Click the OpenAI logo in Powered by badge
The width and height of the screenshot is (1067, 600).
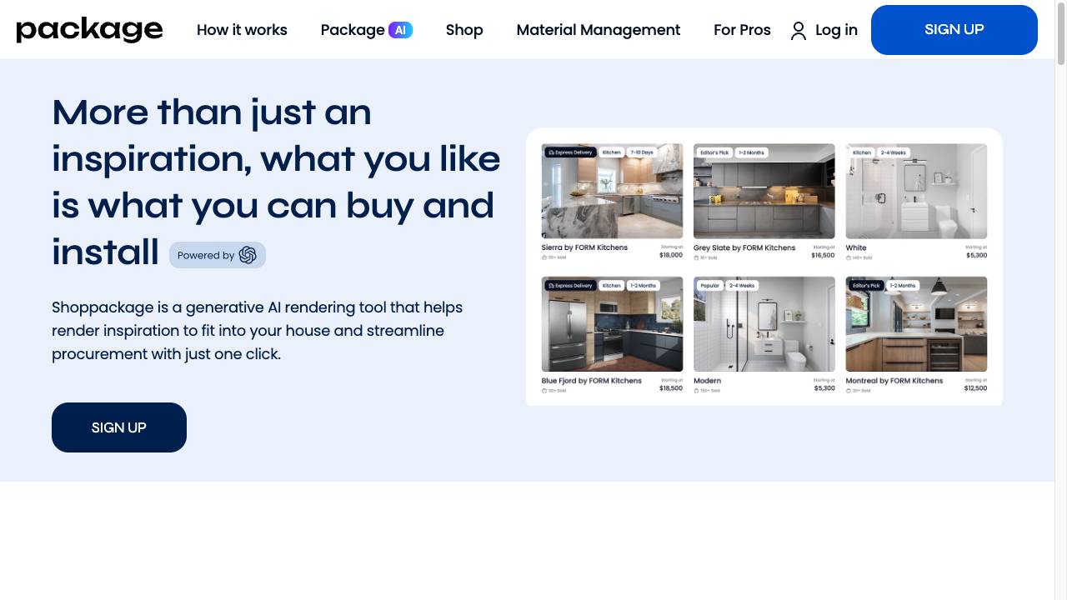coord(248,255)
